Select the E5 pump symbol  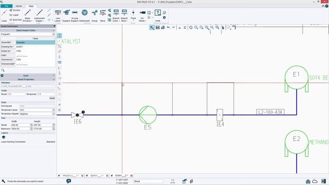pos(148,115)
